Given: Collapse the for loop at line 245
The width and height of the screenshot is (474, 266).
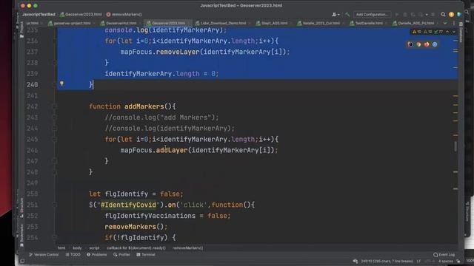Looking at the screenshot, I should click(55, 140).
